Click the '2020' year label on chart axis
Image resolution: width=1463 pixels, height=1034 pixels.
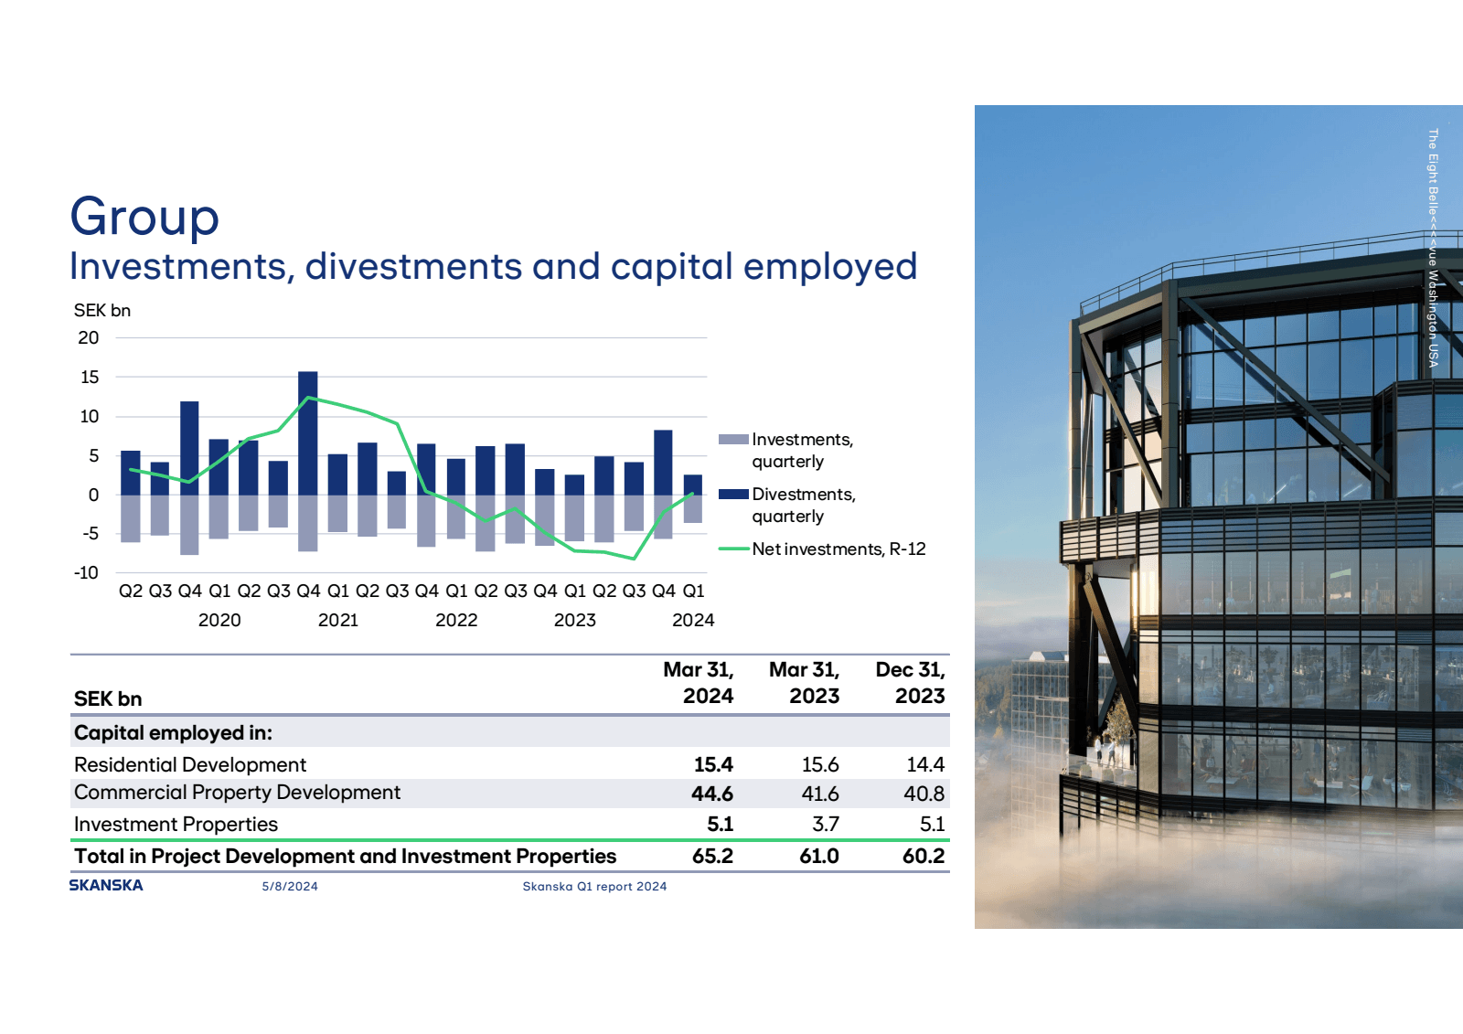(x=219, y=621)
